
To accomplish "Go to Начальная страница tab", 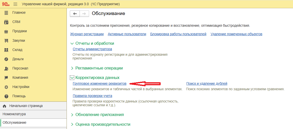I will (x=26, y=106).
